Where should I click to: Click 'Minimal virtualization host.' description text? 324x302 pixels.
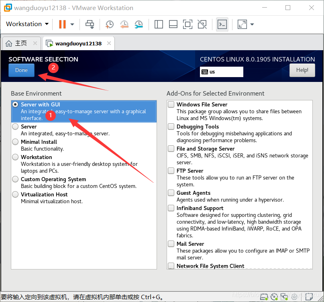[52, 201]
